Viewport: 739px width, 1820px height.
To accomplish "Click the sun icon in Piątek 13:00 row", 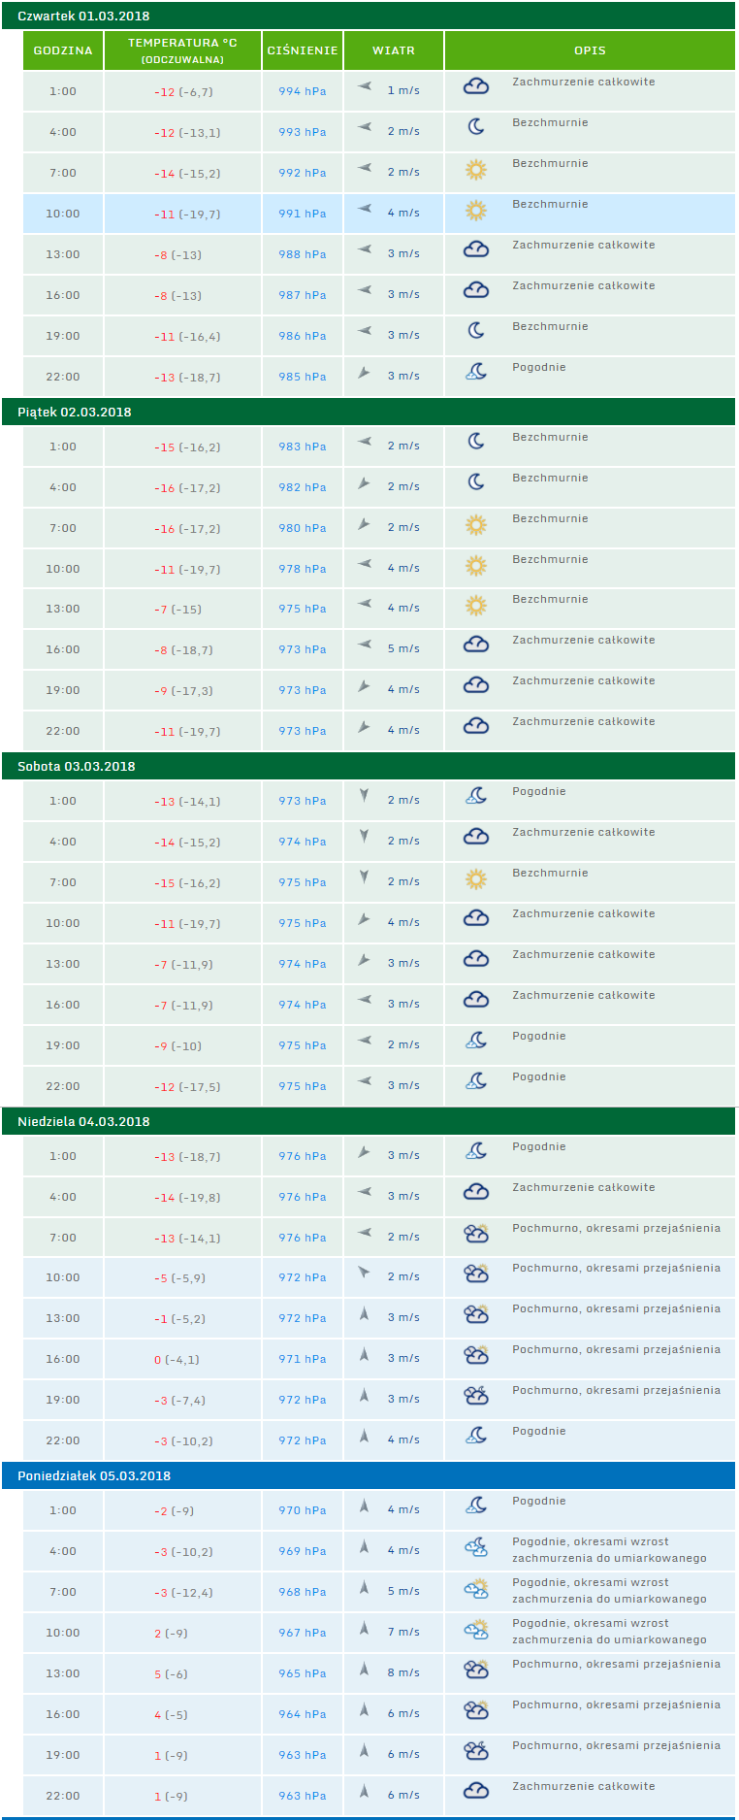I will pos(475,606).
